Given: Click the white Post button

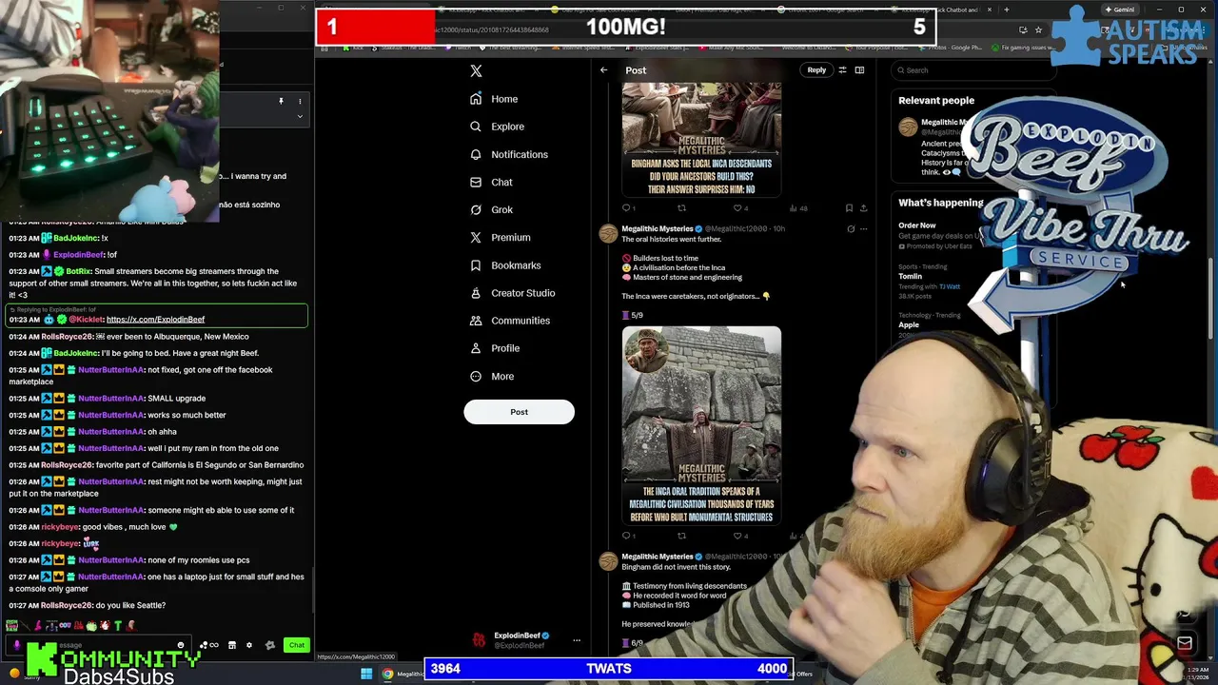Looking at the screenshot, I should pyautogui.click(x=519, y=412).
